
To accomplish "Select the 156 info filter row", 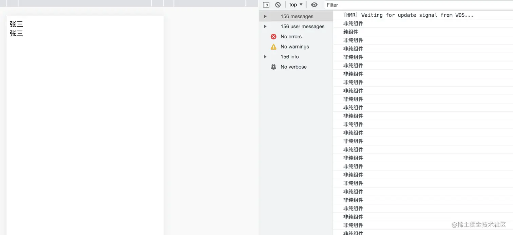I will pos(296,57).
